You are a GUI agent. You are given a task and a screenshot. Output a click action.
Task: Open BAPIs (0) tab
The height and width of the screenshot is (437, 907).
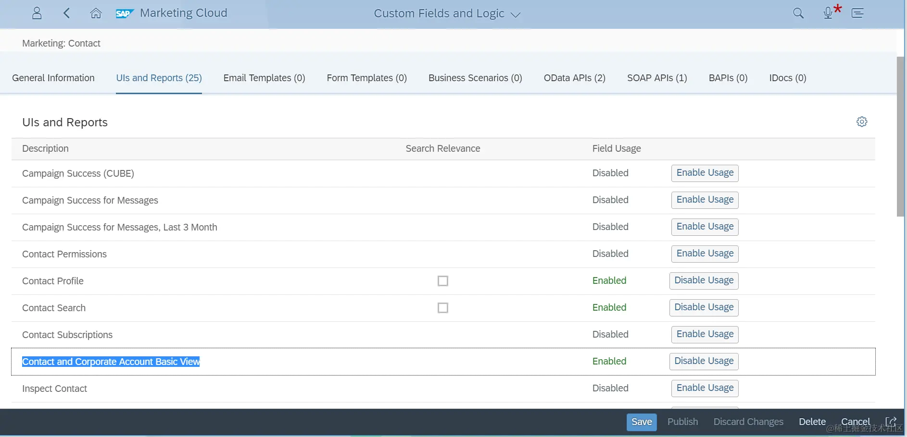click(x=728, y=78)
